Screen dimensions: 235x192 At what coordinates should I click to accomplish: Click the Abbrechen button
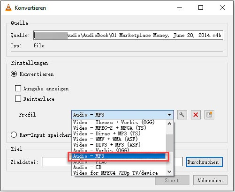(x=210, y=180)
